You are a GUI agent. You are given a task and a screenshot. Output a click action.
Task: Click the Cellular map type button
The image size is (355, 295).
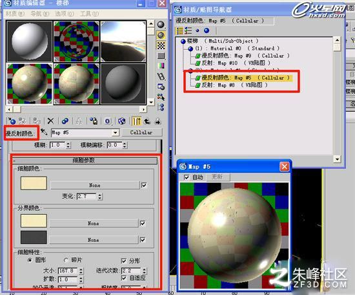(142, 133)
